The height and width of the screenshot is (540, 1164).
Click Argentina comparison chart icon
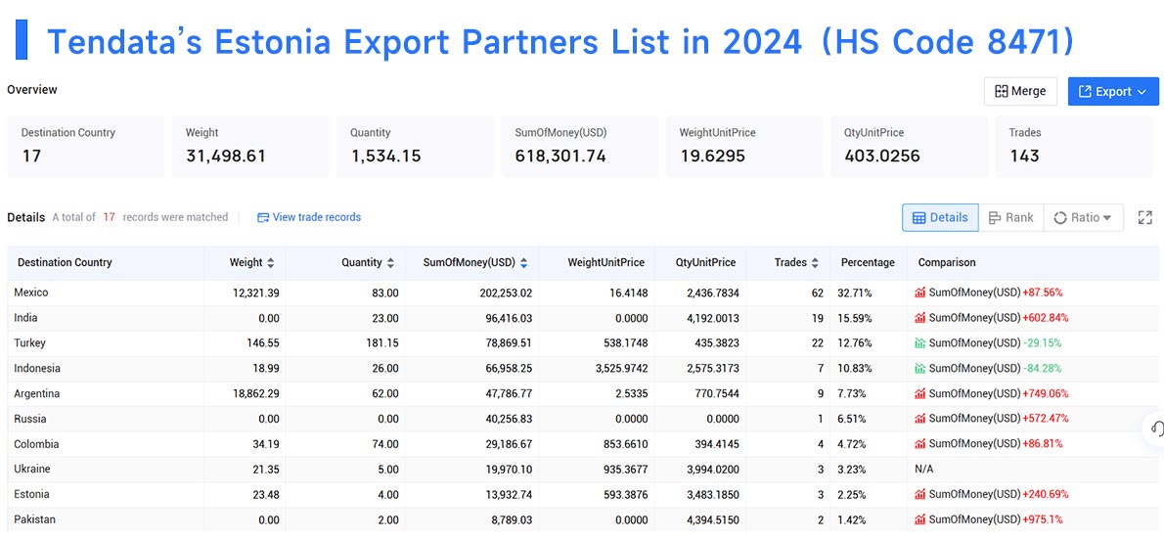[920, 394]
